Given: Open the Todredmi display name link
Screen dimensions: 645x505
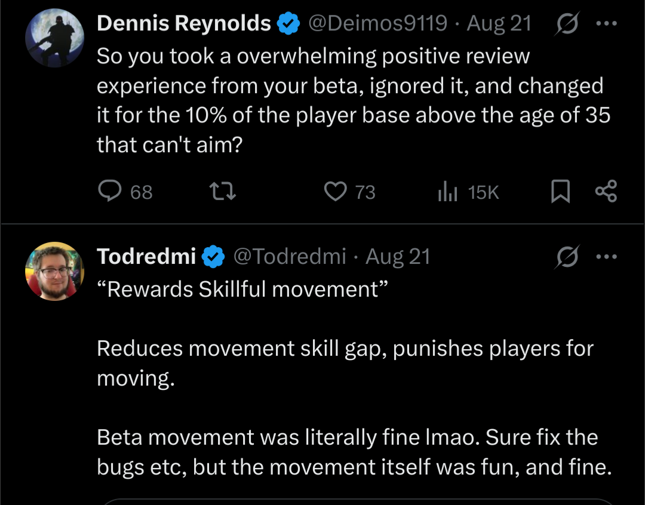Looking at the screenshot, I should [146, 256].
